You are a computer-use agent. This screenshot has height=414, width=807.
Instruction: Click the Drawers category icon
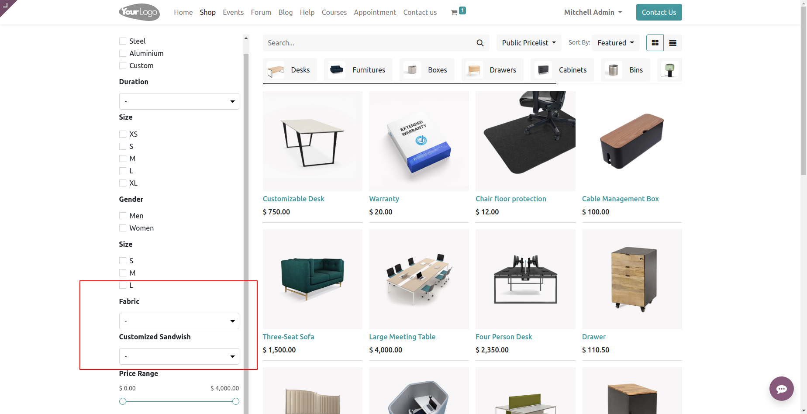474,70
